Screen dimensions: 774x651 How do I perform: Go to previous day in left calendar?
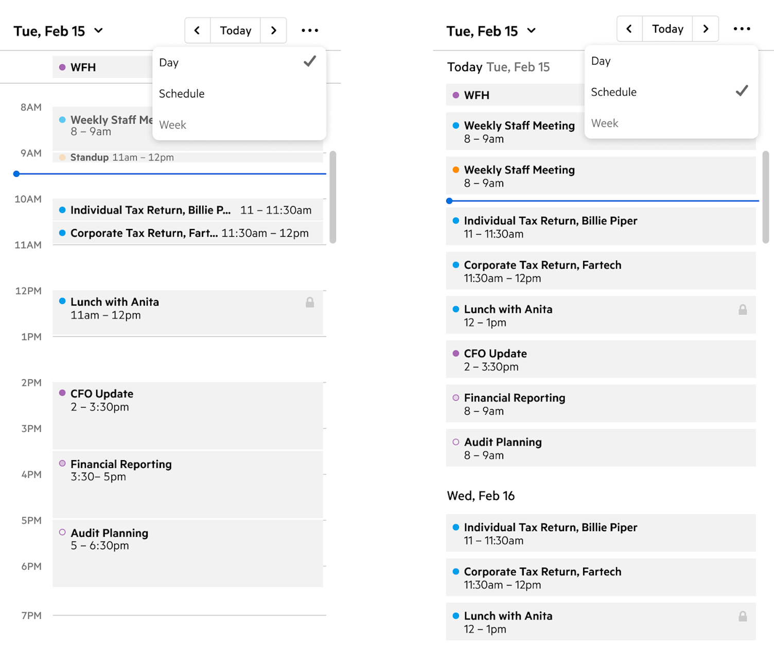198,30
